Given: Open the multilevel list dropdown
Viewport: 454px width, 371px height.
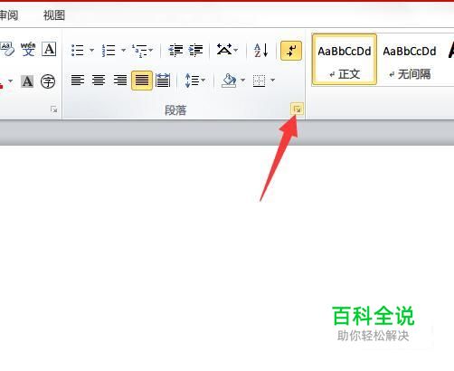Looking at the screenshot, I should click(143, 51).
